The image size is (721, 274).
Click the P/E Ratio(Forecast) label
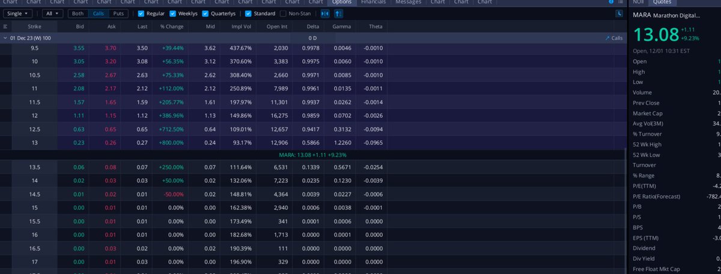point(655,196)
